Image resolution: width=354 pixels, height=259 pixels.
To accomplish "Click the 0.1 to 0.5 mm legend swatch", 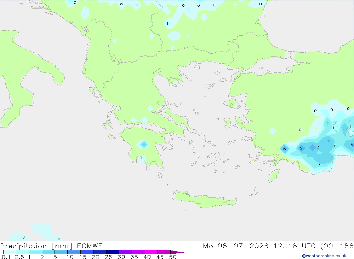I will click(10, 252).
